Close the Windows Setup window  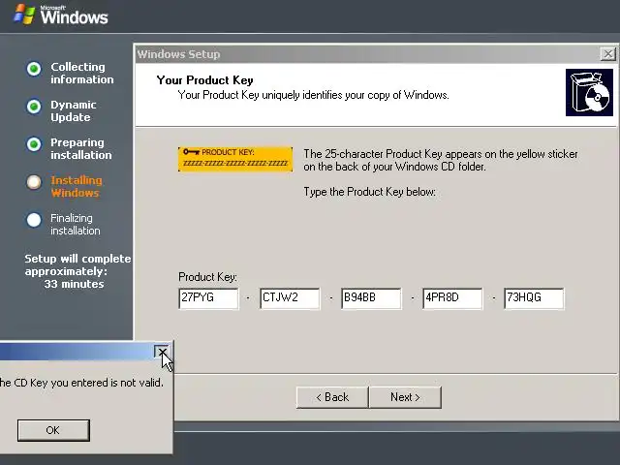(x=607, y=54)
